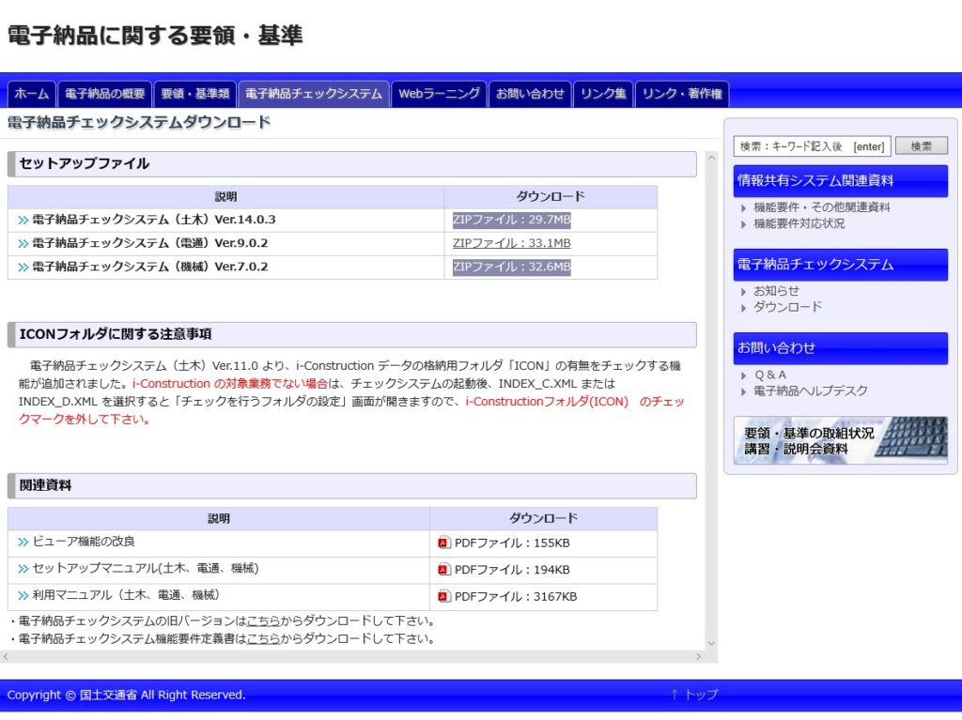Click the arrow bullet beside お知らせ
The height and width of the screenshot is (720, 962).
[x=744, y=292]
